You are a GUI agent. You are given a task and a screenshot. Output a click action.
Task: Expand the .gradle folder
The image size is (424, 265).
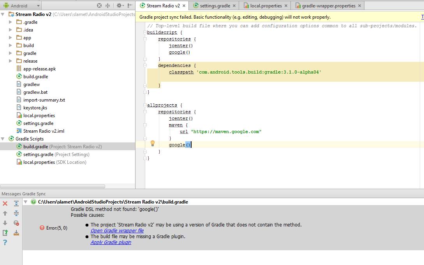point(11,22)
